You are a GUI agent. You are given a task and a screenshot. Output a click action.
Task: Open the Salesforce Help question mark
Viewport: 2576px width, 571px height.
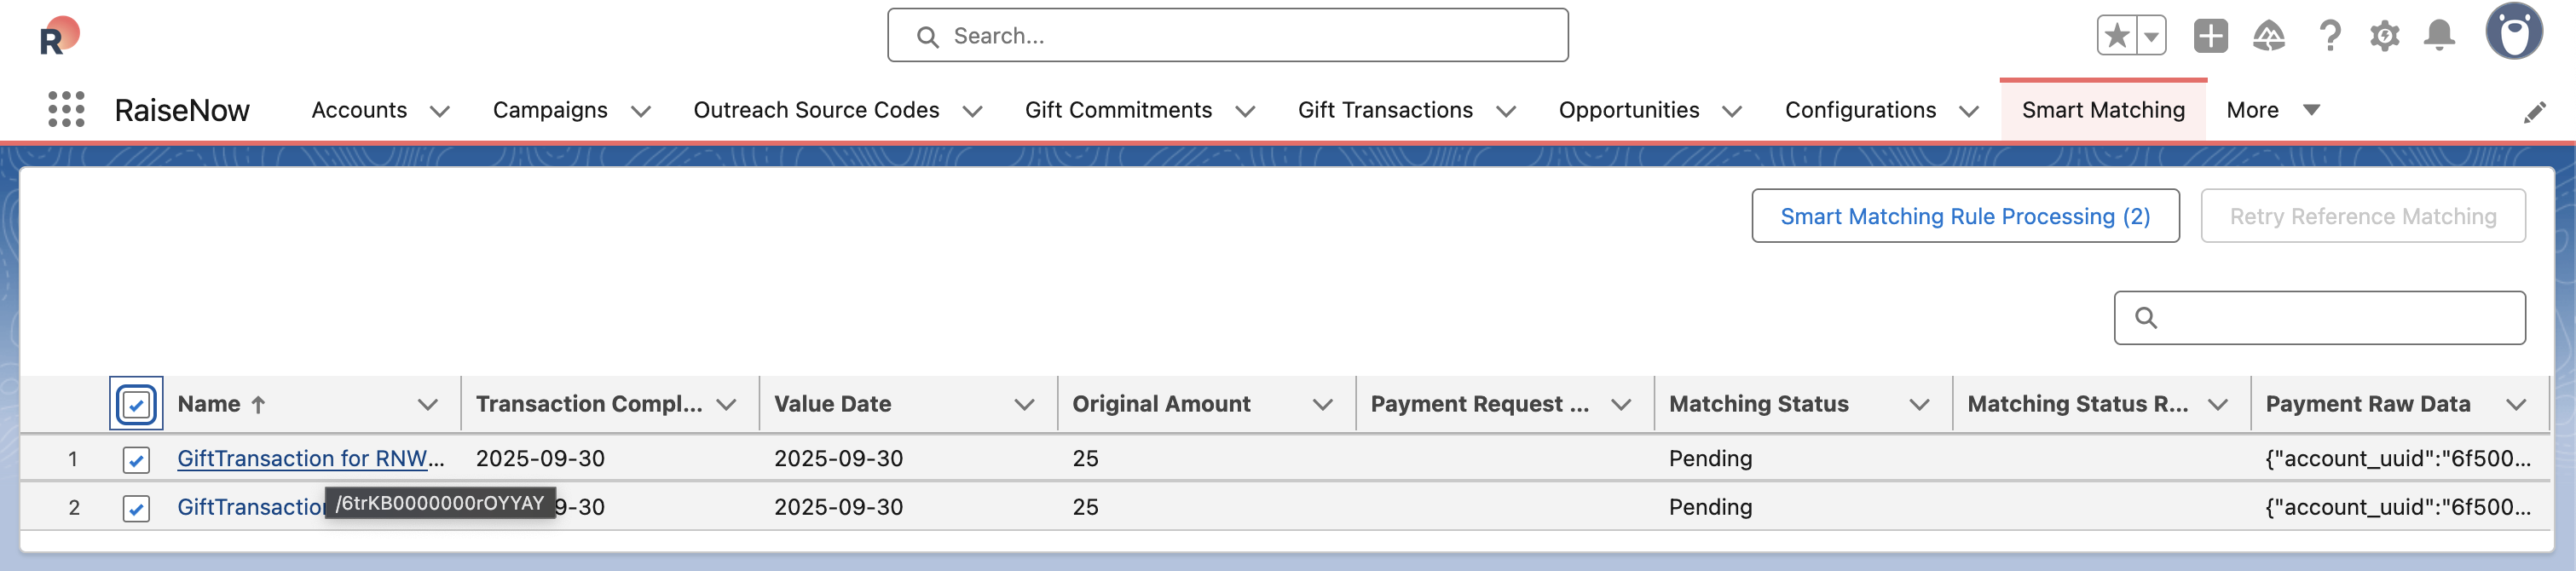pos(2329,36)
